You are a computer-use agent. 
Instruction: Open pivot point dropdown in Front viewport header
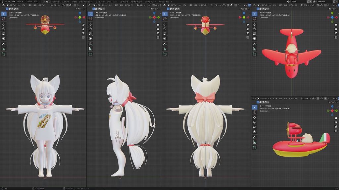tap(63, 5)
